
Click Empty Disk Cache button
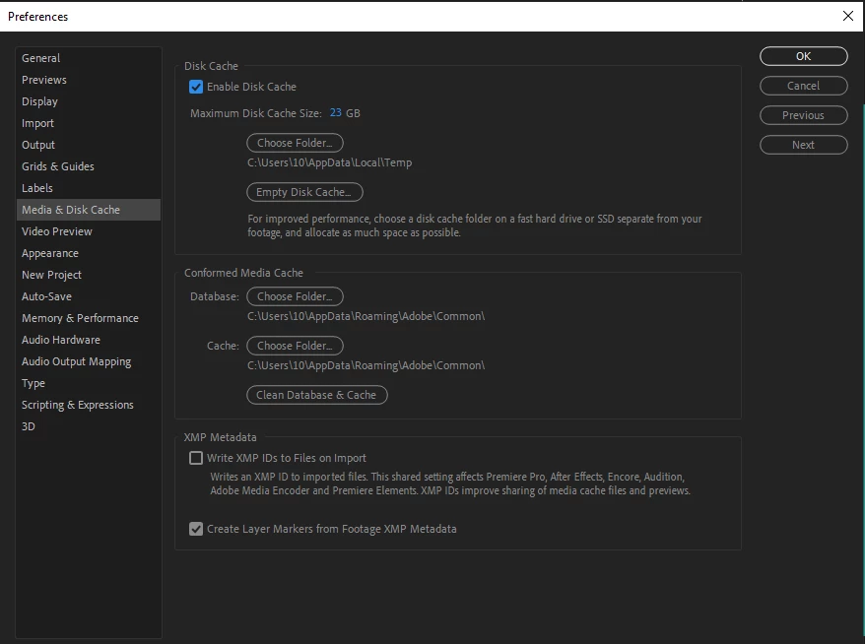tap(304, 192)
